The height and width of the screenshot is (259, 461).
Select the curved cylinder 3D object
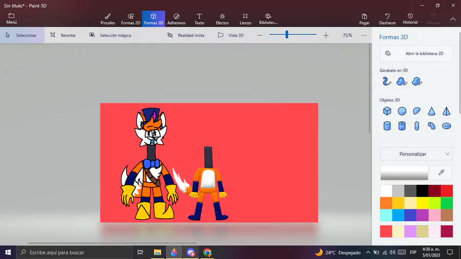[432, 126]
